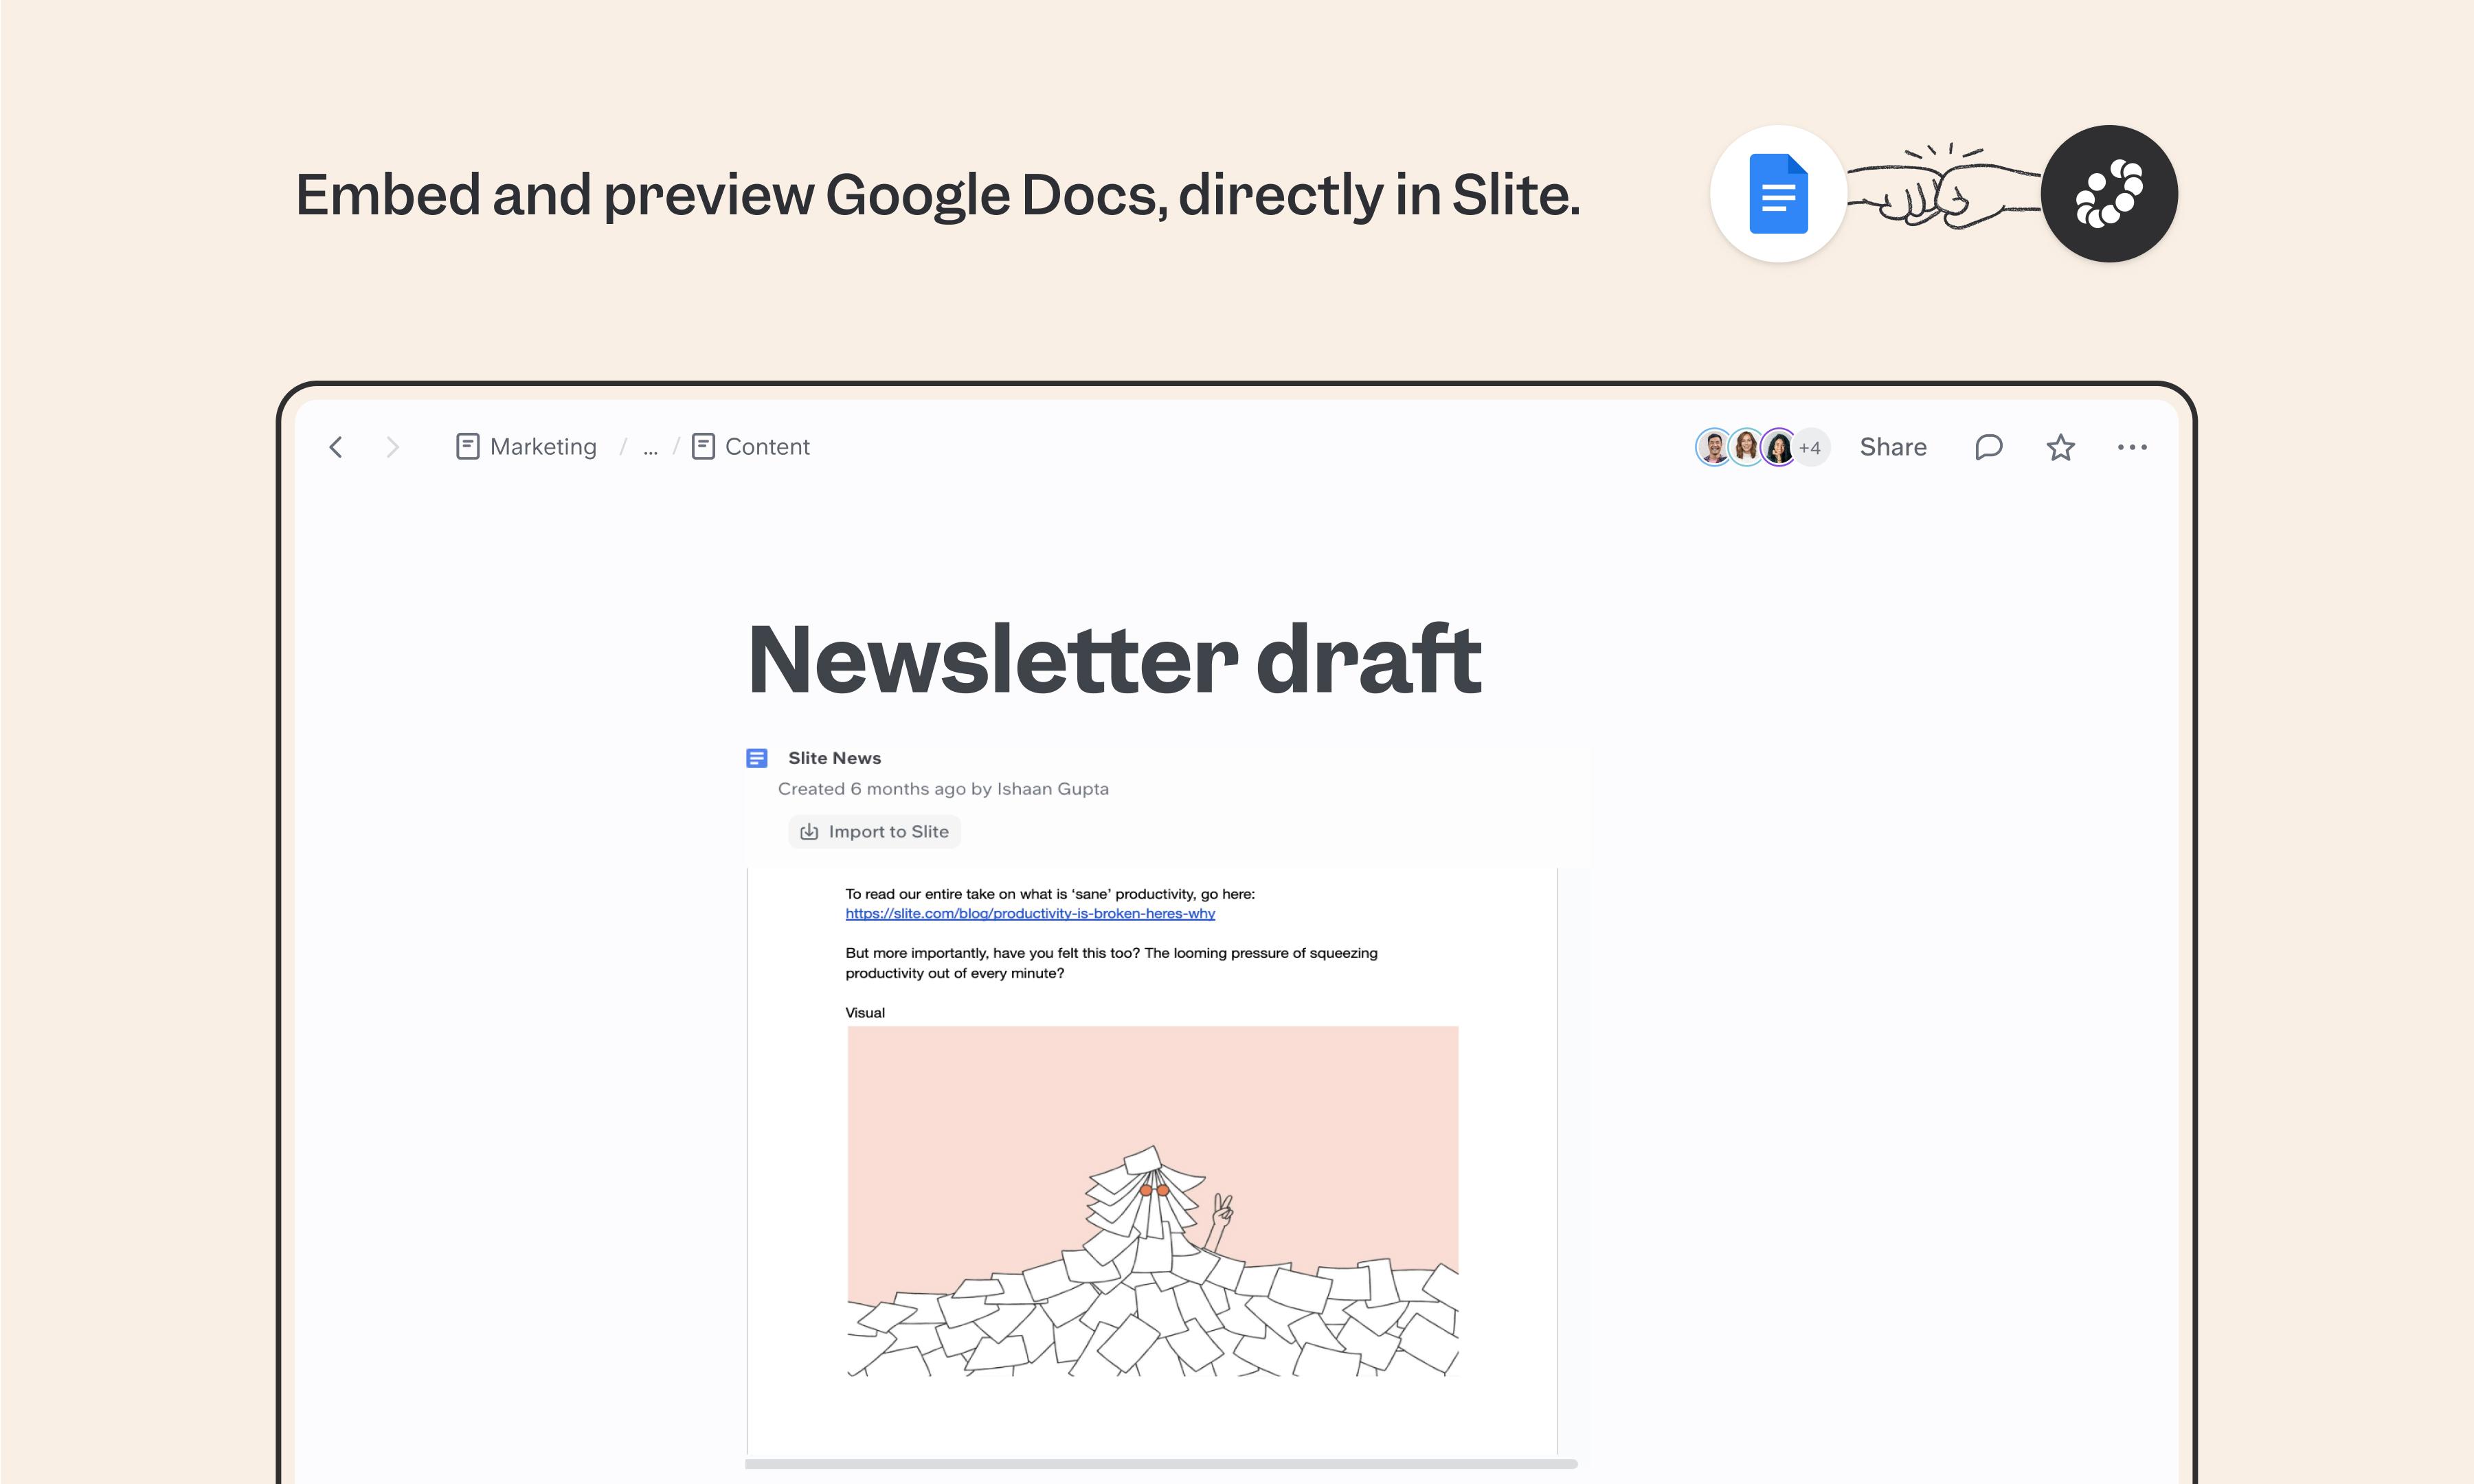Screen dimensions: 2474x1484
Task: Open the comments bubble icon
Action: click(x=1988, y=447)
